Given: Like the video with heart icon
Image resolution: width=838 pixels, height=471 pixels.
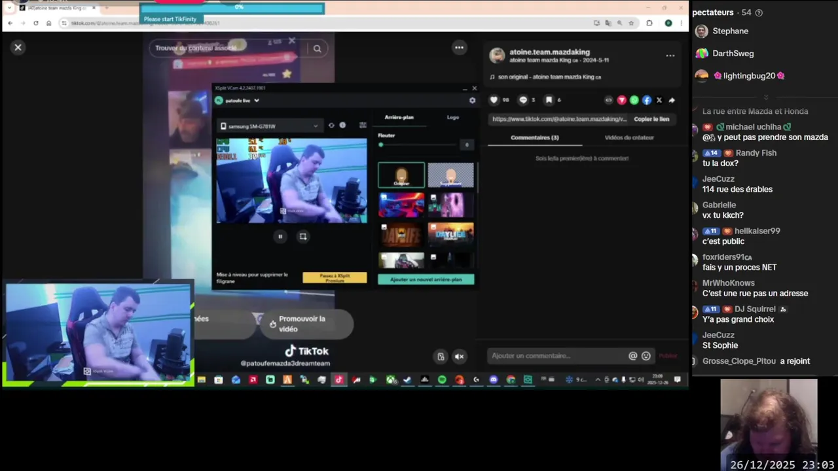Looking at the screenshot, I should point(494,100).
